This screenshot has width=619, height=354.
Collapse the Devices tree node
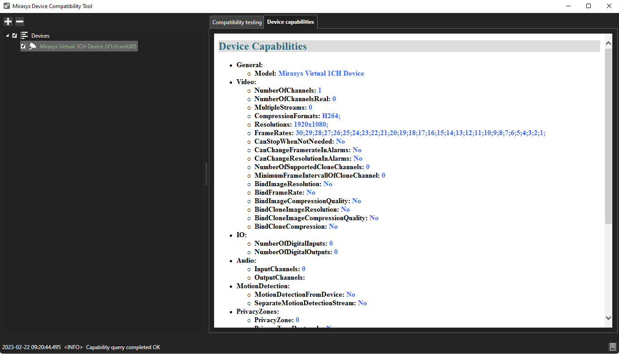coord(8,35)
